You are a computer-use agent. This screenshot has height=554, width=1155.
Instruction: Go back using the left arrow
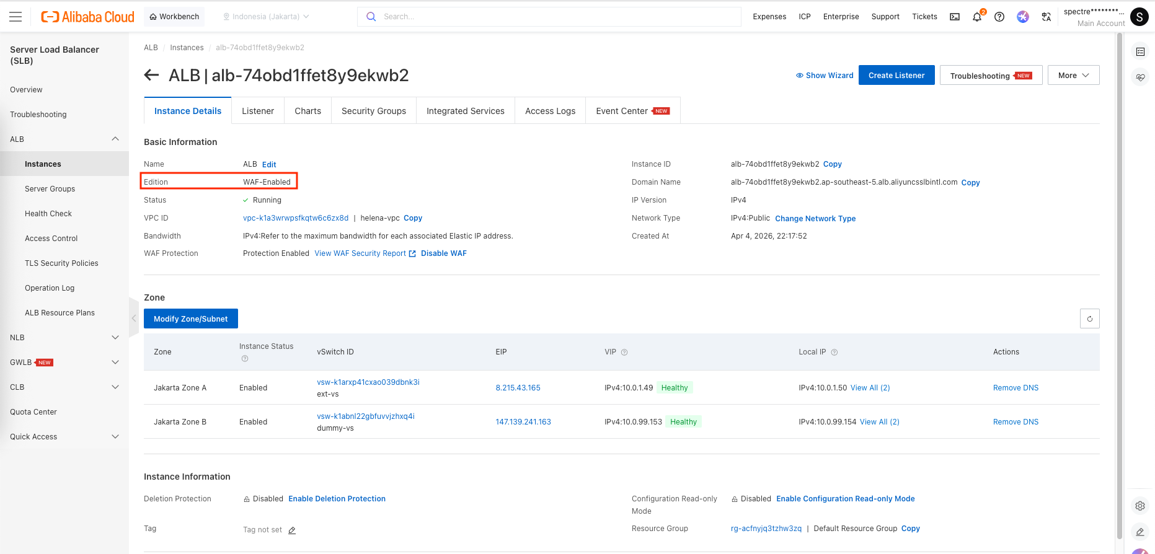click(x=151, y=76)
